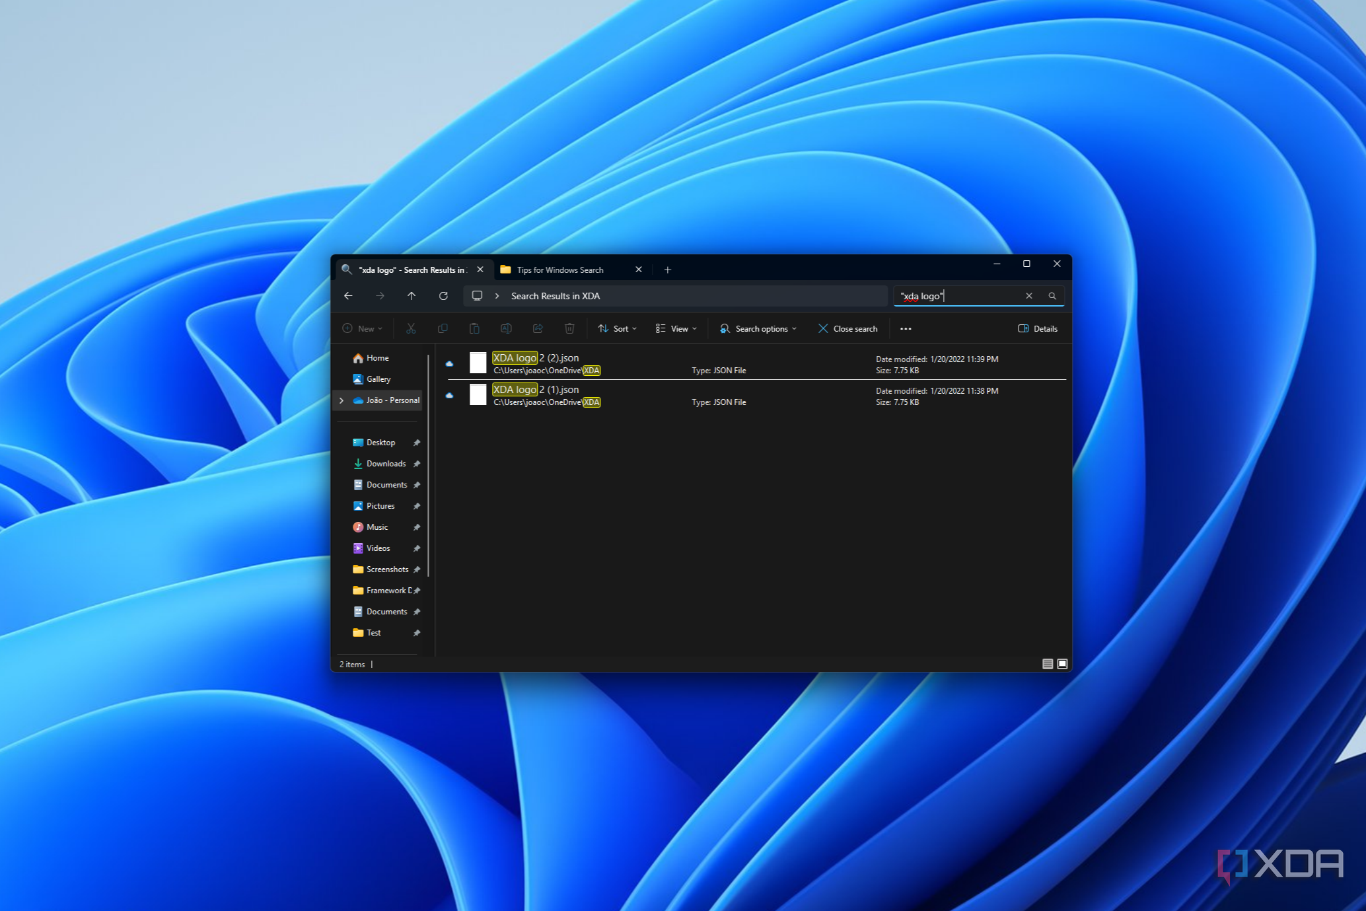Click the forward navigation arrow
The height and width of the screenshot is (911, 1366).
380,296
